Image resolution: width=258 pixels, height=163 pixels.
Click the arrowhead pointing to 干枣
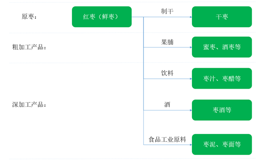191,17
